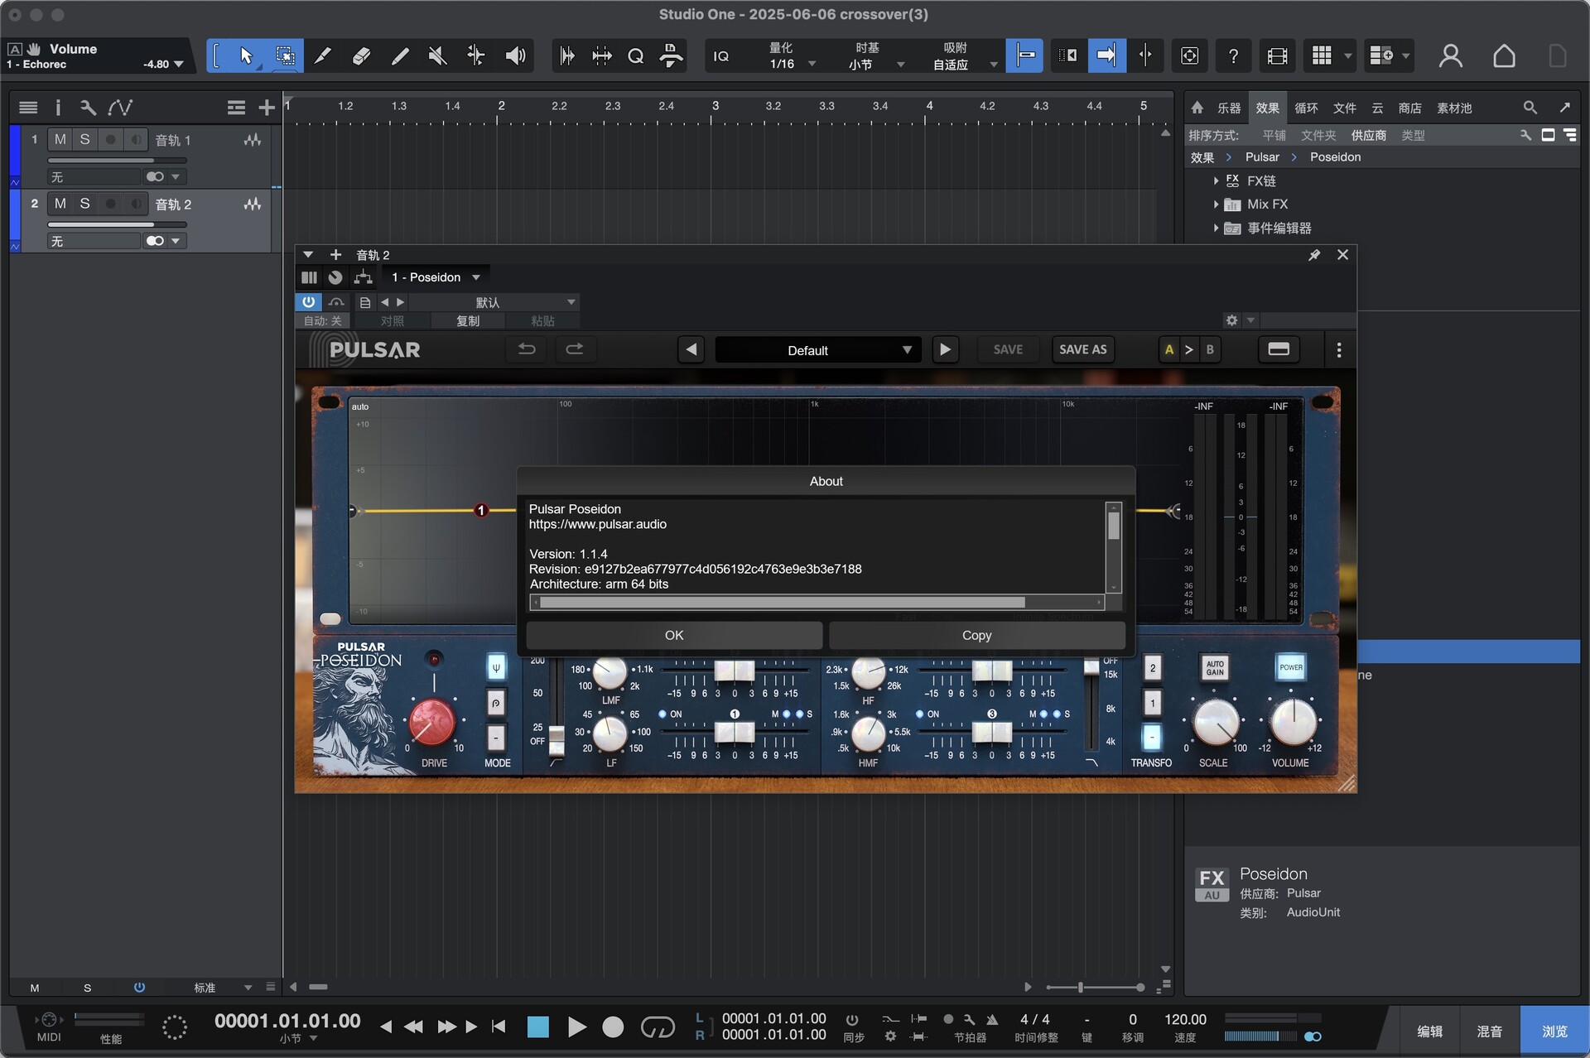
Task: Click the add track plus icon
Action: [267, 108]
